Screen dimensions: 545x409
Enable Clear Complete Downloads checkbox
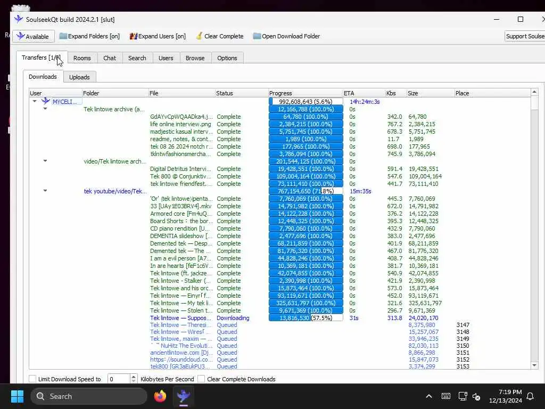(201, 379)
